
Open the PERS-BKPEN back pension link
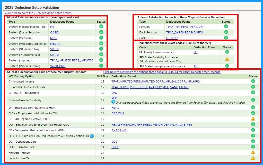pos(194,32)
